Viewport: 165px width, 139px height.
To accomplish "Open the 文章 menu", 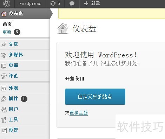I will (25, 44).
